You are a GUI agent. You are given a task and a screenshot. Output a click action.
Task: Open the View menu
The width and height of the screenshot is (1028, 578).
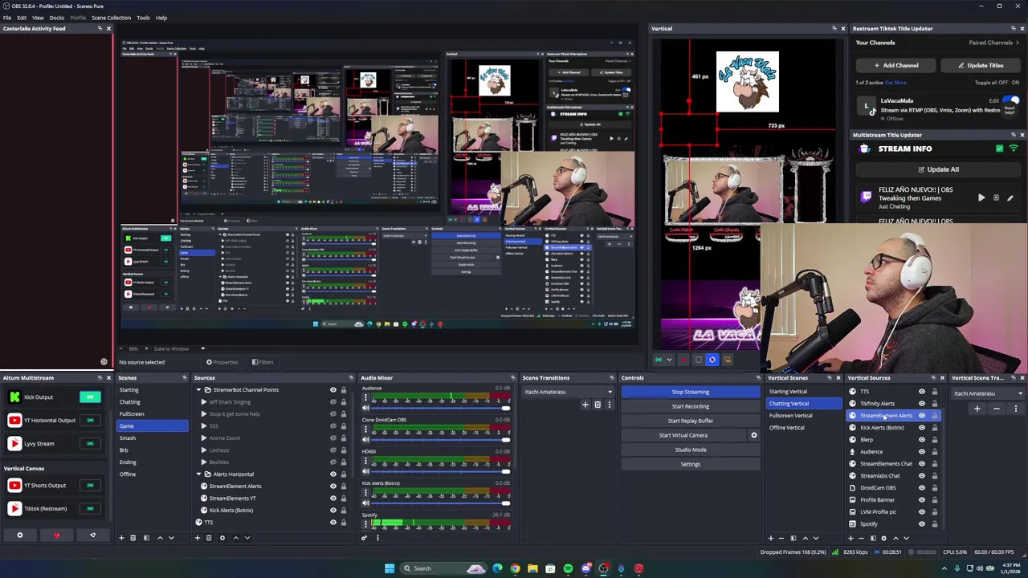click(x=38, y=18)
